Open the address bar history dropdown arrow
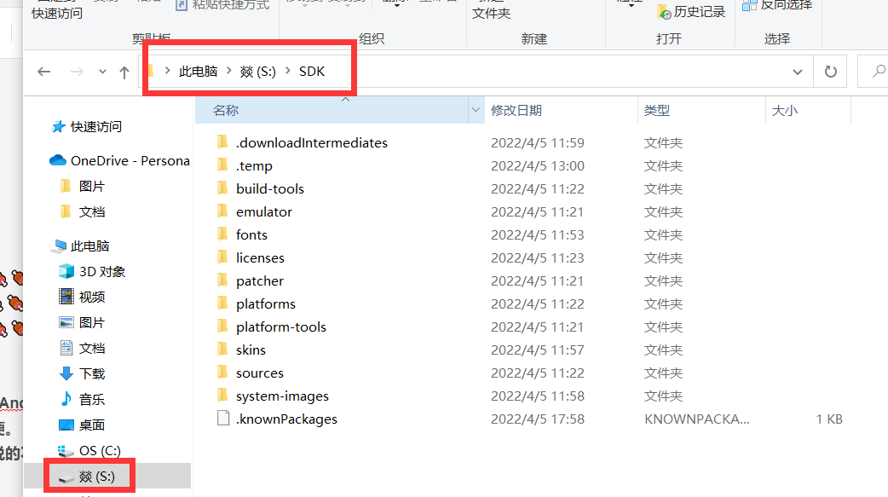This screenshot has height=497, width=888. [x=797, y=72]
